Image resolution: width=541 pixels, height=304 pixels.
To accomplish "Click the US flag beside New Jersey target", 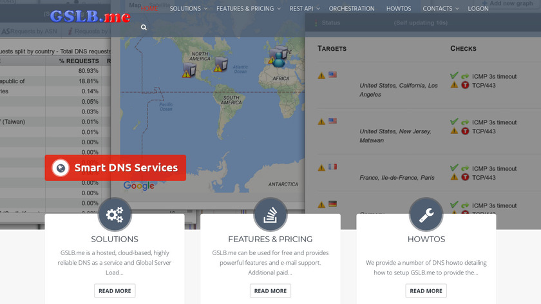I will point(332,121).
